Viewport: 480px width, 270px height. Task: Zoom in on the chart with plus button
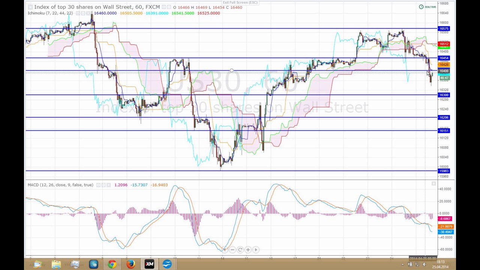[248, 250]
